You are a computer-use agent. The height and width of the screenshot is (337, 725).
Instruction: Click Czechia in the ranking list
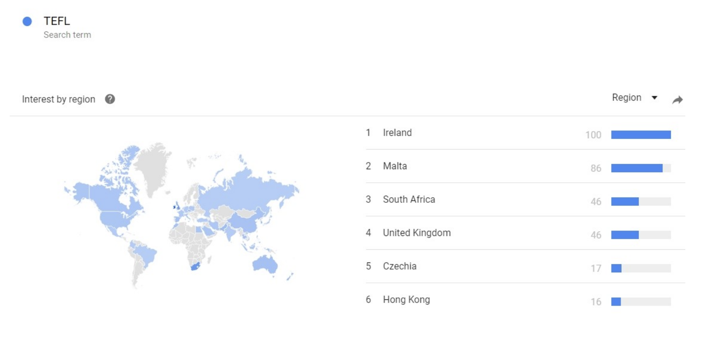(399, 266)
